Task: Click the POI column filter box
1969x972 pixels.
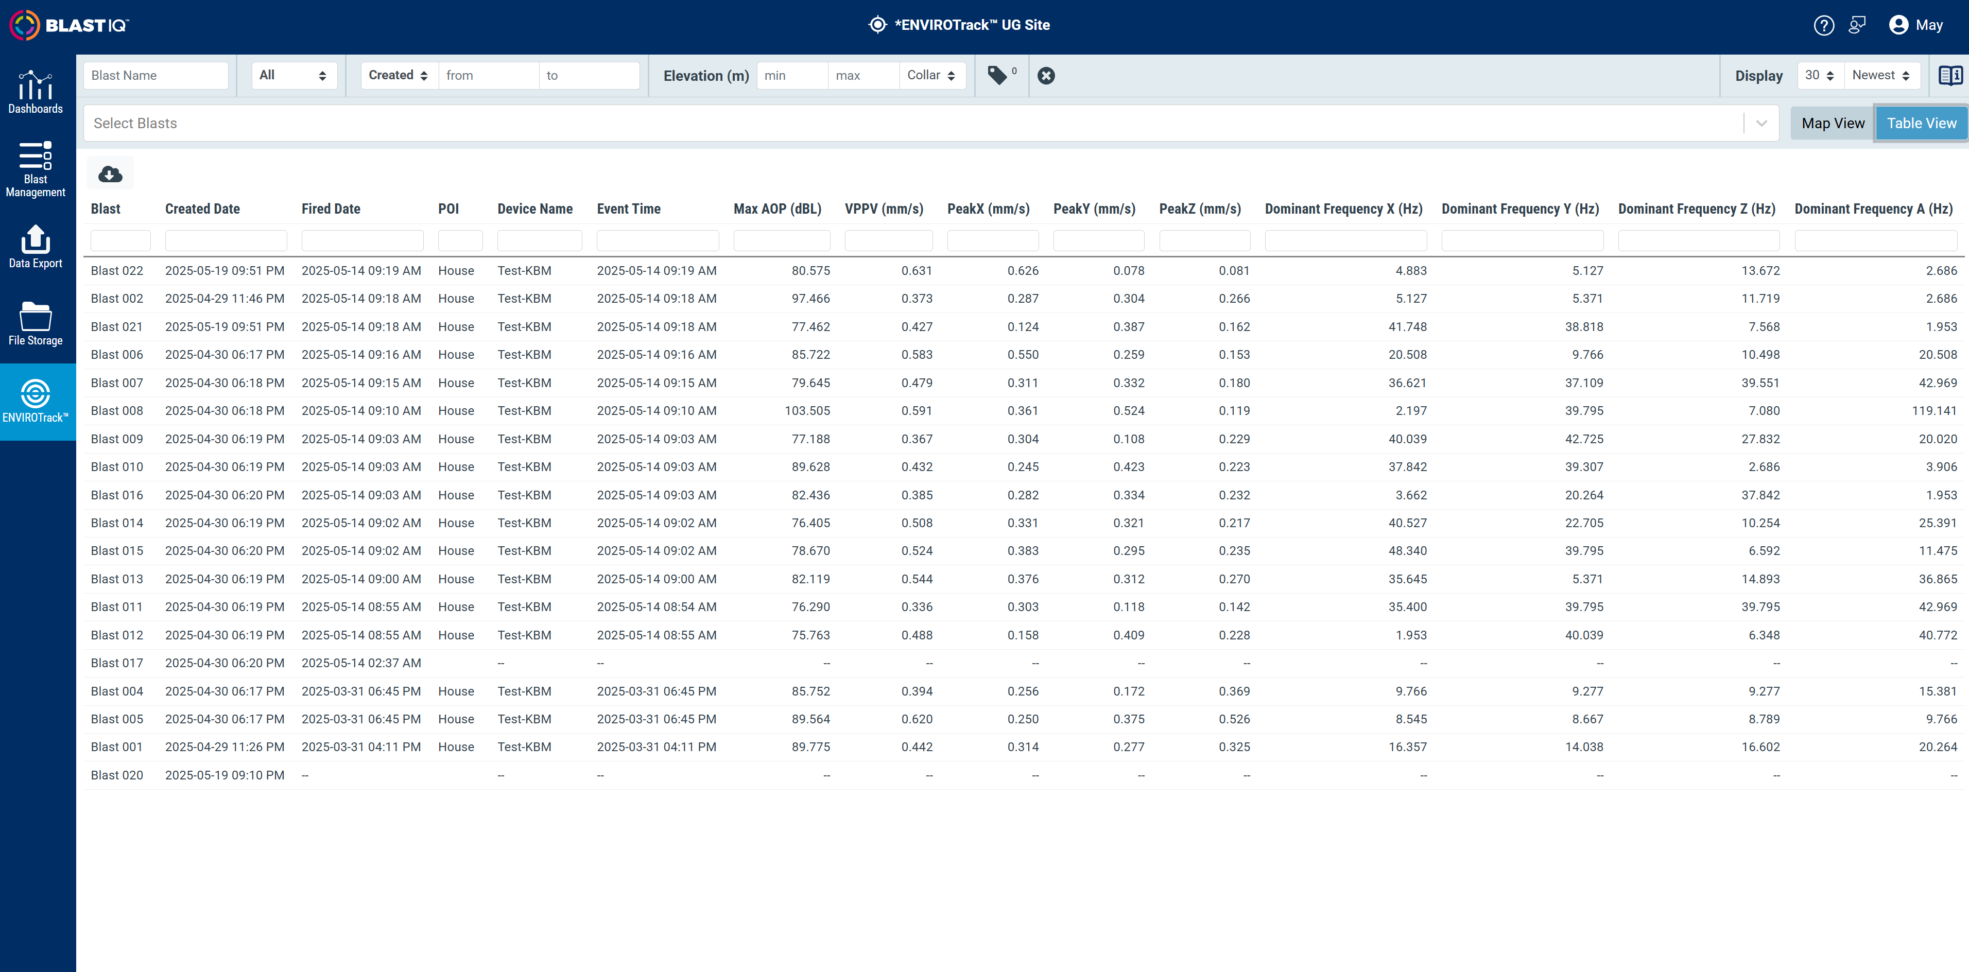Action: coord(460,240)
